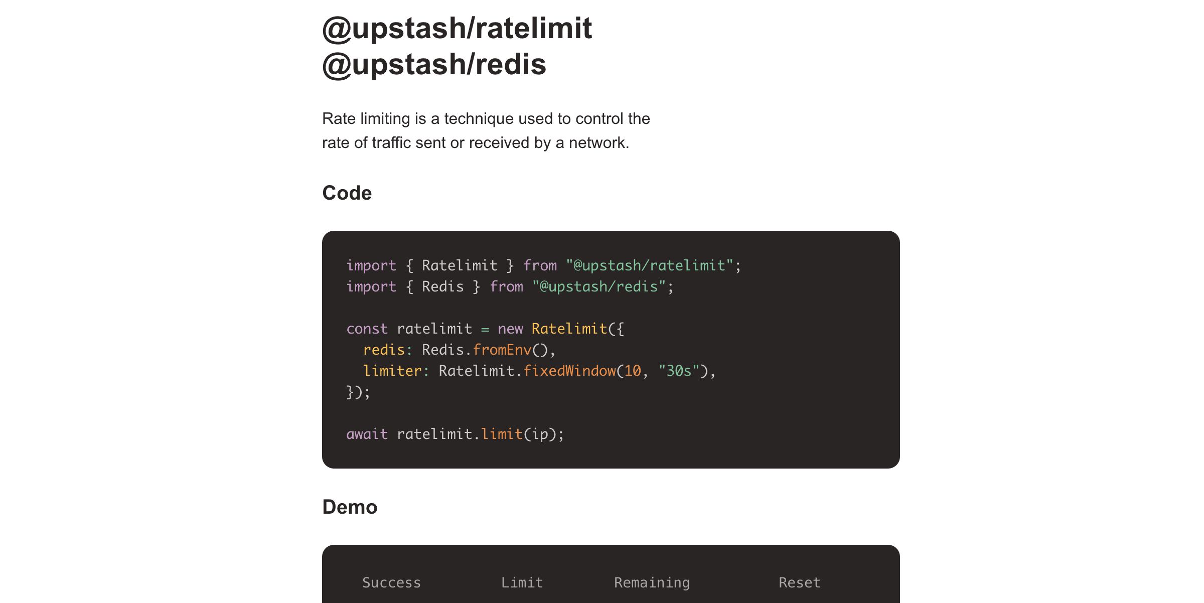
Task: Click the "@upstash/redis" import string in code
Action: [599, 286]
